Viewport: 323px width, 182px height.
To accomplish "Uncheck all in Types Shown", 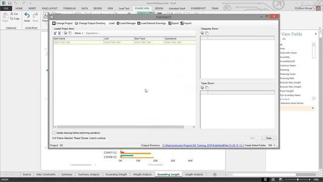I will click(x=207, y=87).
